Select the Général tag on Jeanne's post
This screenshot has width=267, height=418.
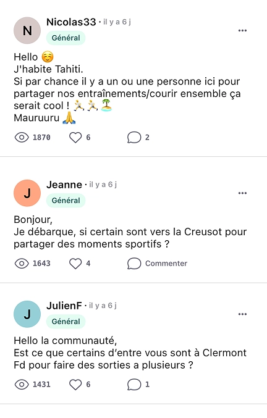point(66,201)
